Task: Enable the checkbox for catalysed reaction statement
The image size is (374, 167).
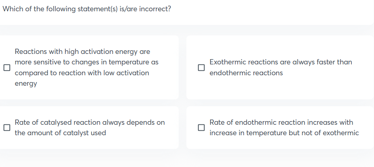Action: (x=6, y=128)
